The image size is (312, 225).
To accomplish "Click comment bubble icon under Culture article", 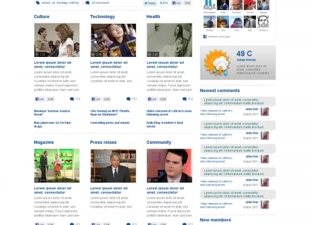I will (x=72, y=99).
